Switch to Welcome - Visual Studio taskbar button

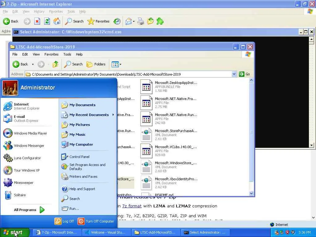106,232
